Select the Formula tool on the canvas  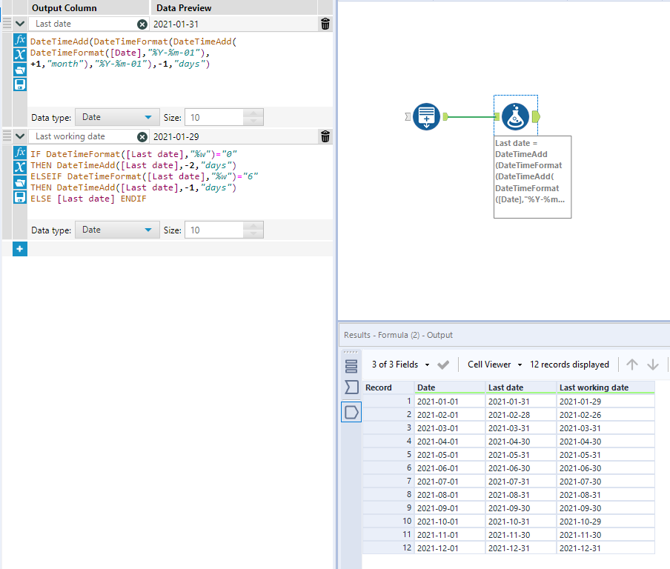tap(515, 116)
